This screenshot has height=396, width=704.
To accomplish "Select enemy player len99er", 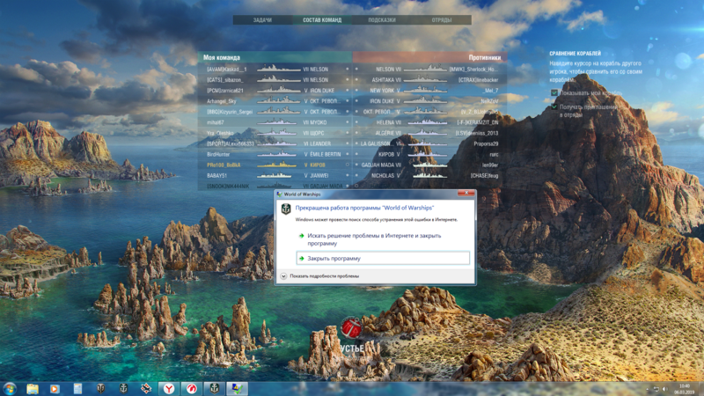I will 490,165.
